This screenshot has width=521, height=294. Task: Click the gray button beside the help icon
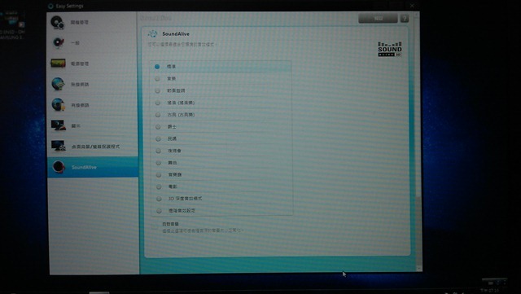click(378, 18)
